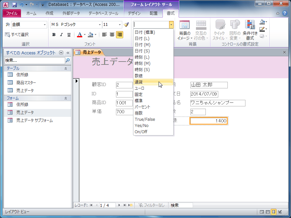Select 数値 format option
This screenshot has width=291, height=218.
click(153, 76)
